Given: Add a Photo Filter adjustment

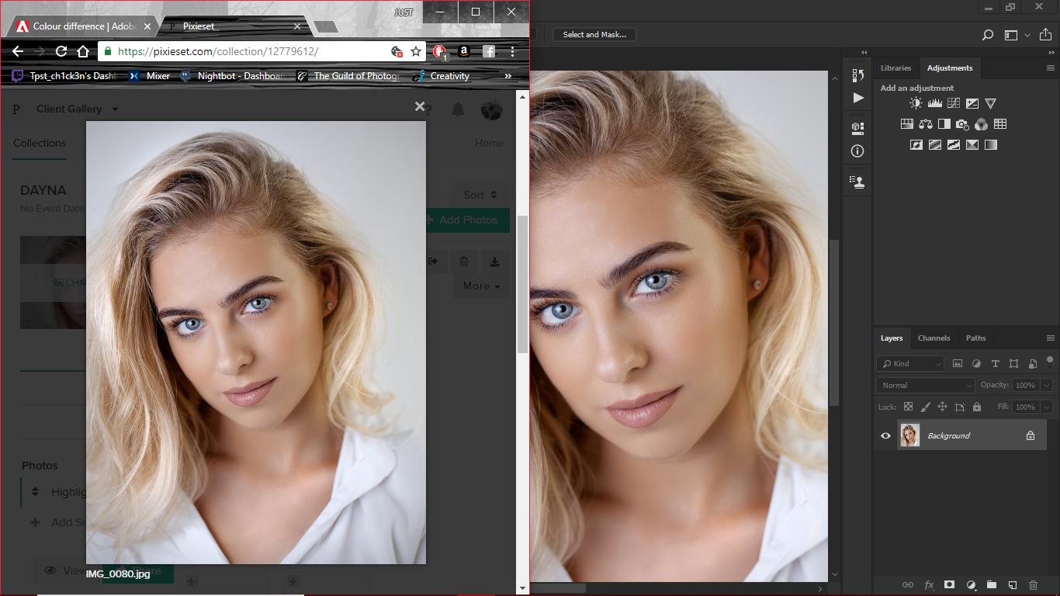Looking at the screenshot, I should coord(963,124).
